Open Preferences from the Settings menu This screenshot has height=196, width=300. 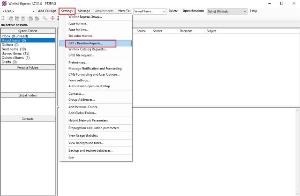[78, 63]
